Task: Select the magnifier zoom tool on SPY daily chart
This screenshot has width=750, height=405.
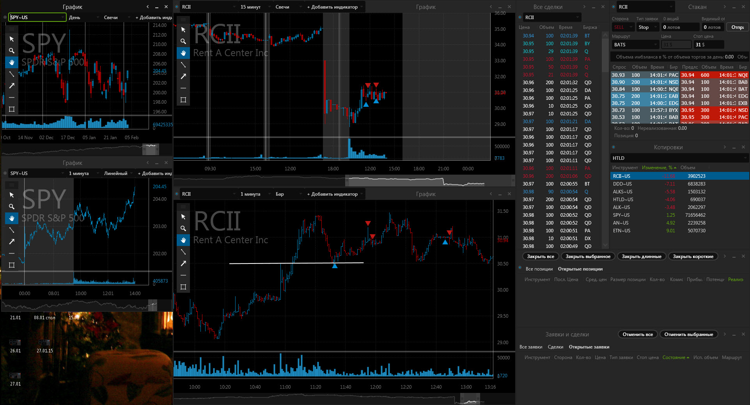Action: 12,51
